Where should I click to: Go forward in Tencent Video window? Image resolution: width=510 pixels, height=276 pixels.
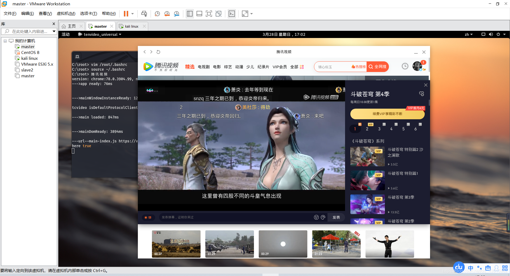tap(151, 52)
